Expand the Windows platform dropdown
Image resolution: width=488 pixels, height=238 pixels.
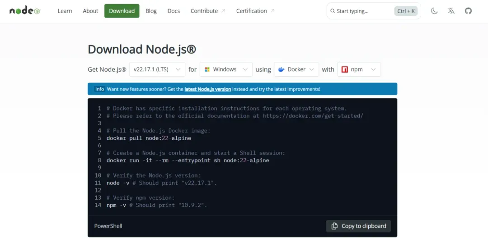click(226, 69)
